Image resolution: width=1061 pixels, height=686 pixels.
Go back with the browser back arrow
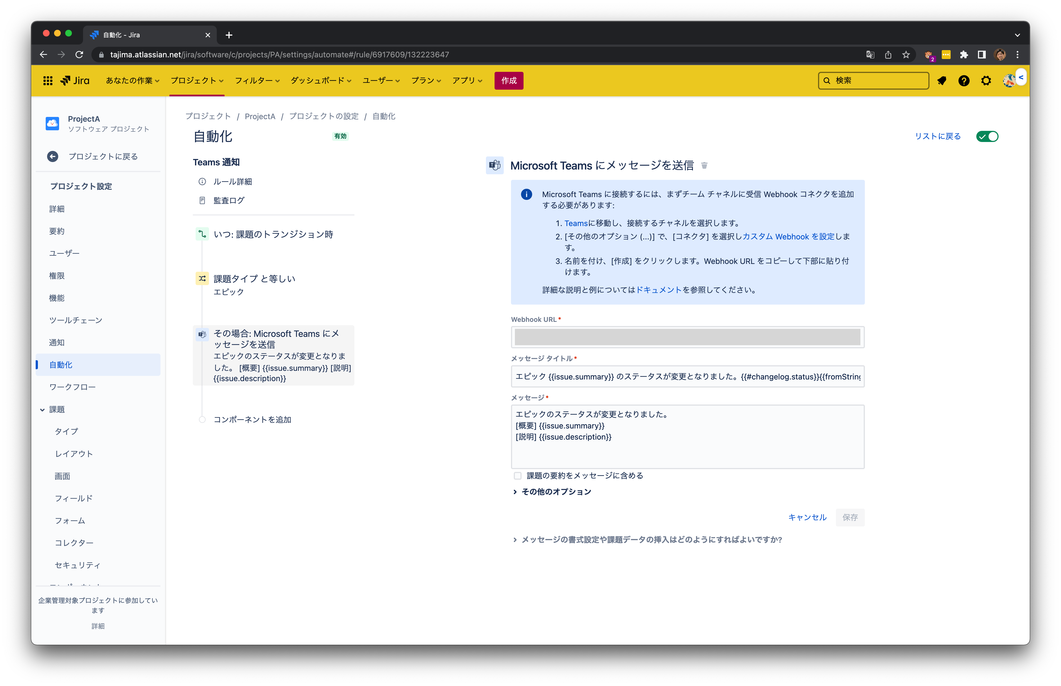coord(43,55)
